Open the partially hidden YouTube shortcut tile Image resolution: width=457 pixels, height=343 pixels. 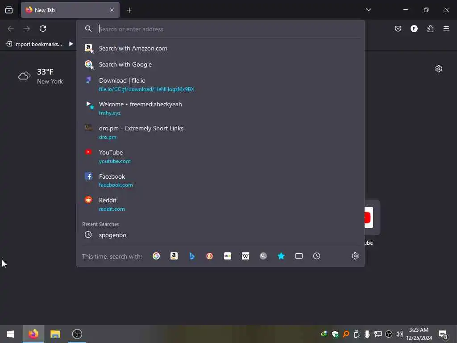coord(372,218)
